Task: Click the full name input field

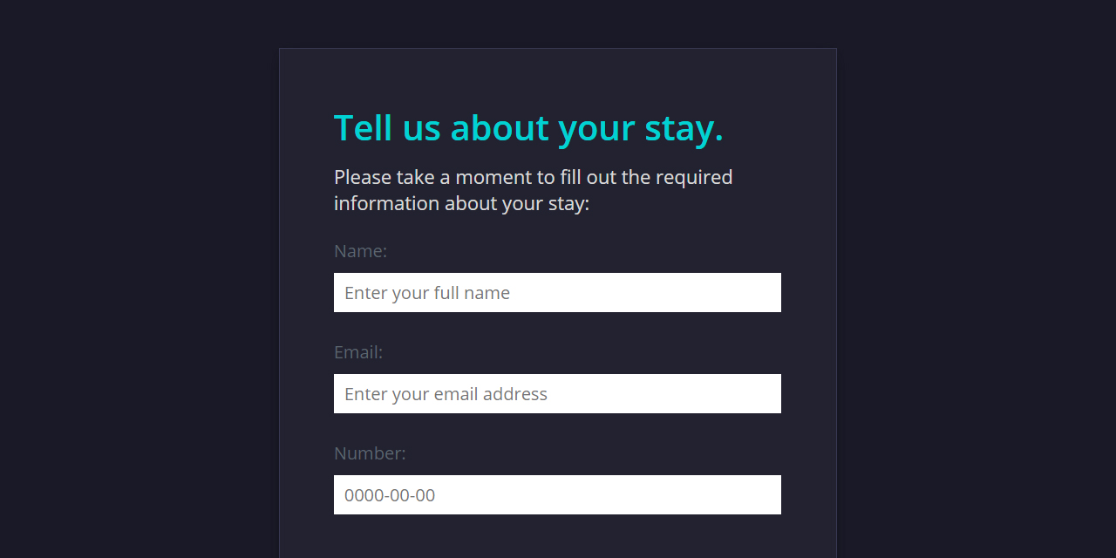Action: 557,292
